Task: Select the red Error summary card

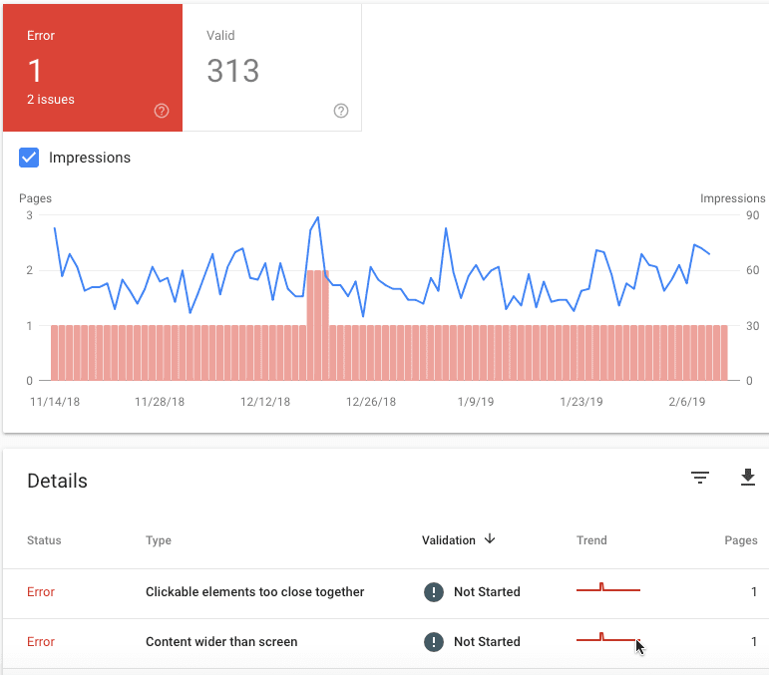Action: click(93, 68)
